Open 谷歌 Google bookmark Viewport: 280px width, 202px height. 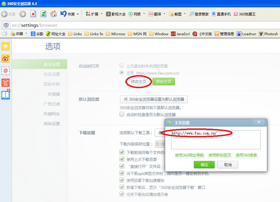[x=37, y=34]
